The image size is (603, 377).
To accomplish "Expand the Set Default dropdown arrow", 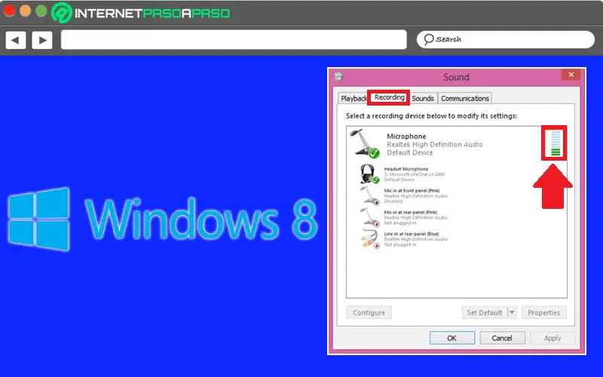I will click(x=512, y=312).
